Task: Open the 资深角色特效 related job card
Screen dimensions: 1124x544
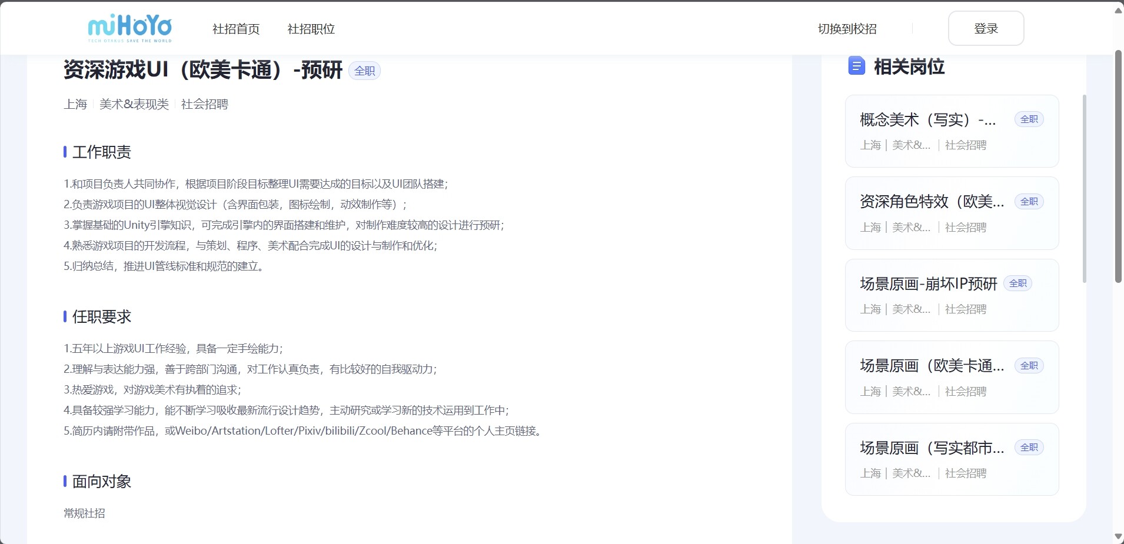Action: [932, 202]
